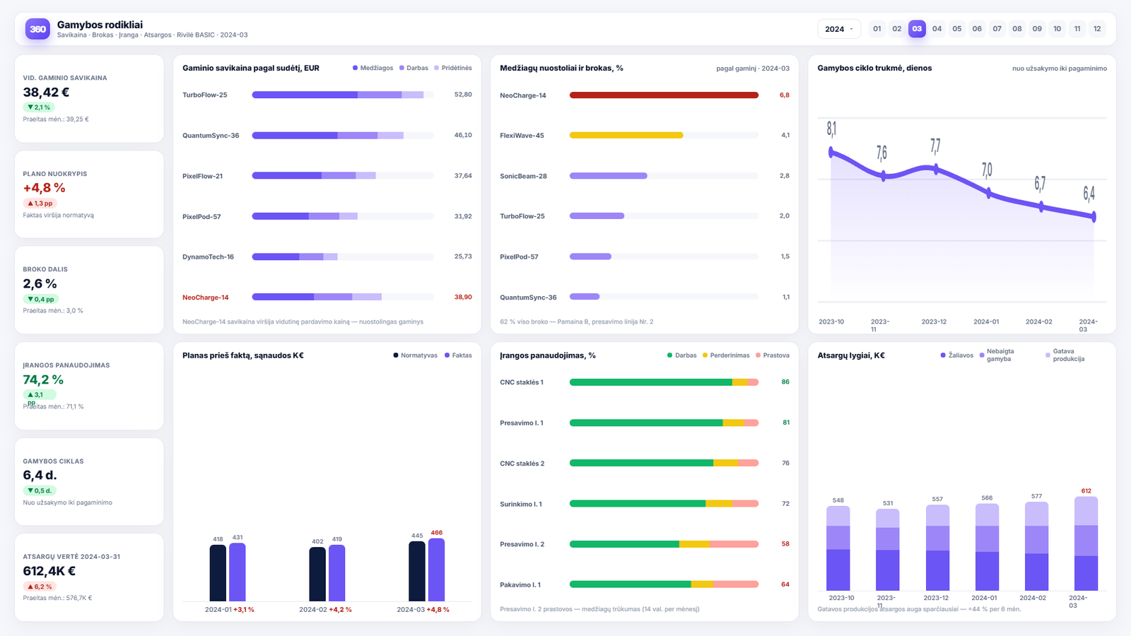Image resolution: width=1131 pixels, height=636 pixels.
Task: Open the 2024 year dropdown
Action: click(839, 29)
